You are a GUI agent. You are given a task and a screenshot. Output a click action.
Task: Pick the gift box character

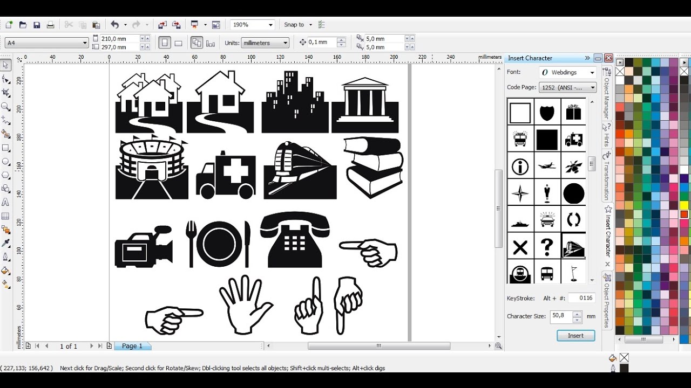[x=573, y=113]
